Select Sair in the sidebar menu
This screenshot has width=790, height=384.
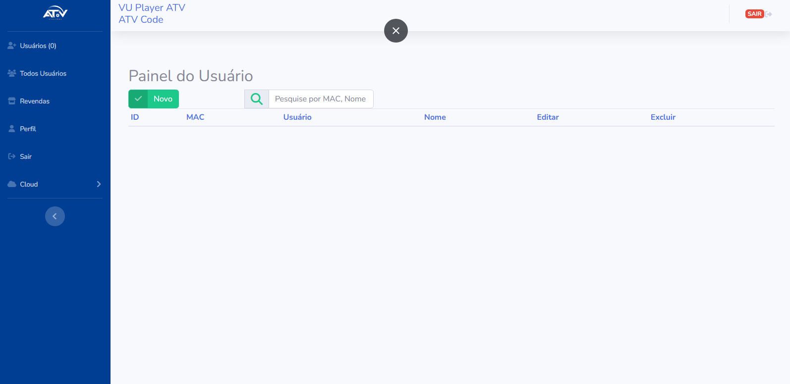pyautogui.click(x=26, y=156)
